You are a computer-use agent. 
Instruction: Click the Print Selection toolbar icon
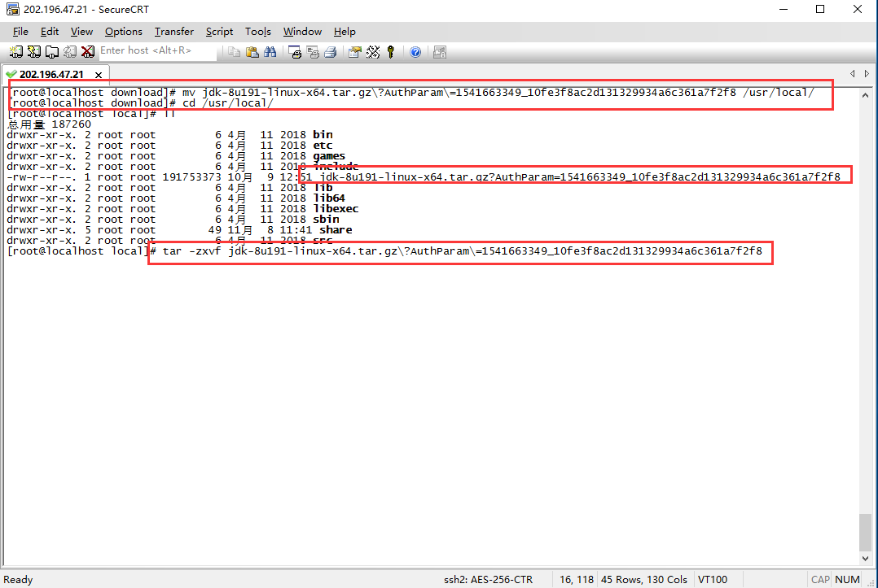tap(313, 52)
